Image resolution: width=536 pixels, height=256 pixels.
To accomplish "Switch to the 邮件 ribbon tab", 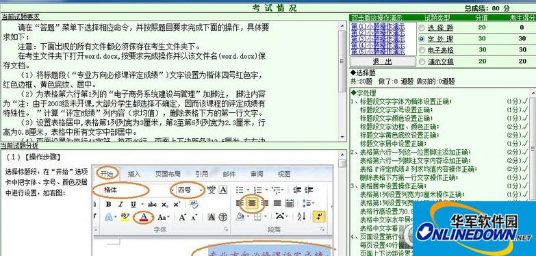I will (x=229, y=174).
